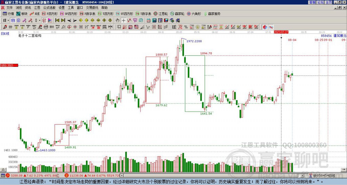Expand the candlestick style dropdown arrow
The height and width of the screenshot is (185, 347).
(x=39, y=20)
